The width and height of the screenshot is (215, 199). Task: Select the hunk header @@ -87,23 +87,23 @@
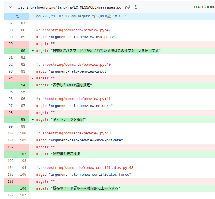pyautogui.click(x=81, y=16)
